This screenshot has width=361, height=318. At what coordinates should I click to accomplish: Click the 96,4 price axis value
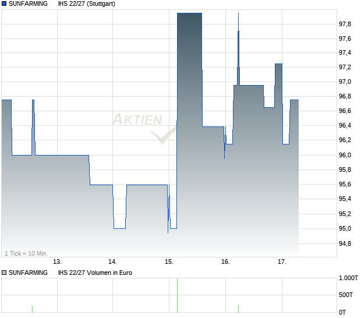[345, 125]
